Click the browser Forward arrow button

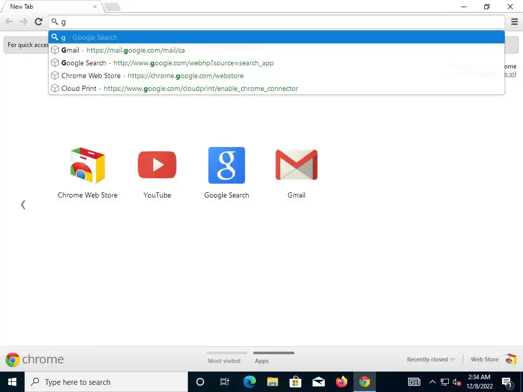23,21
